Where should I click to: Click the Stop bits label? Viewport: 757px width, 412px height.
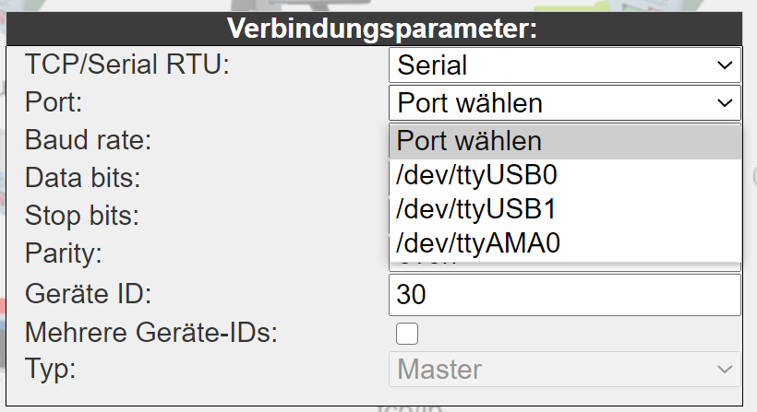coord(81,216)
